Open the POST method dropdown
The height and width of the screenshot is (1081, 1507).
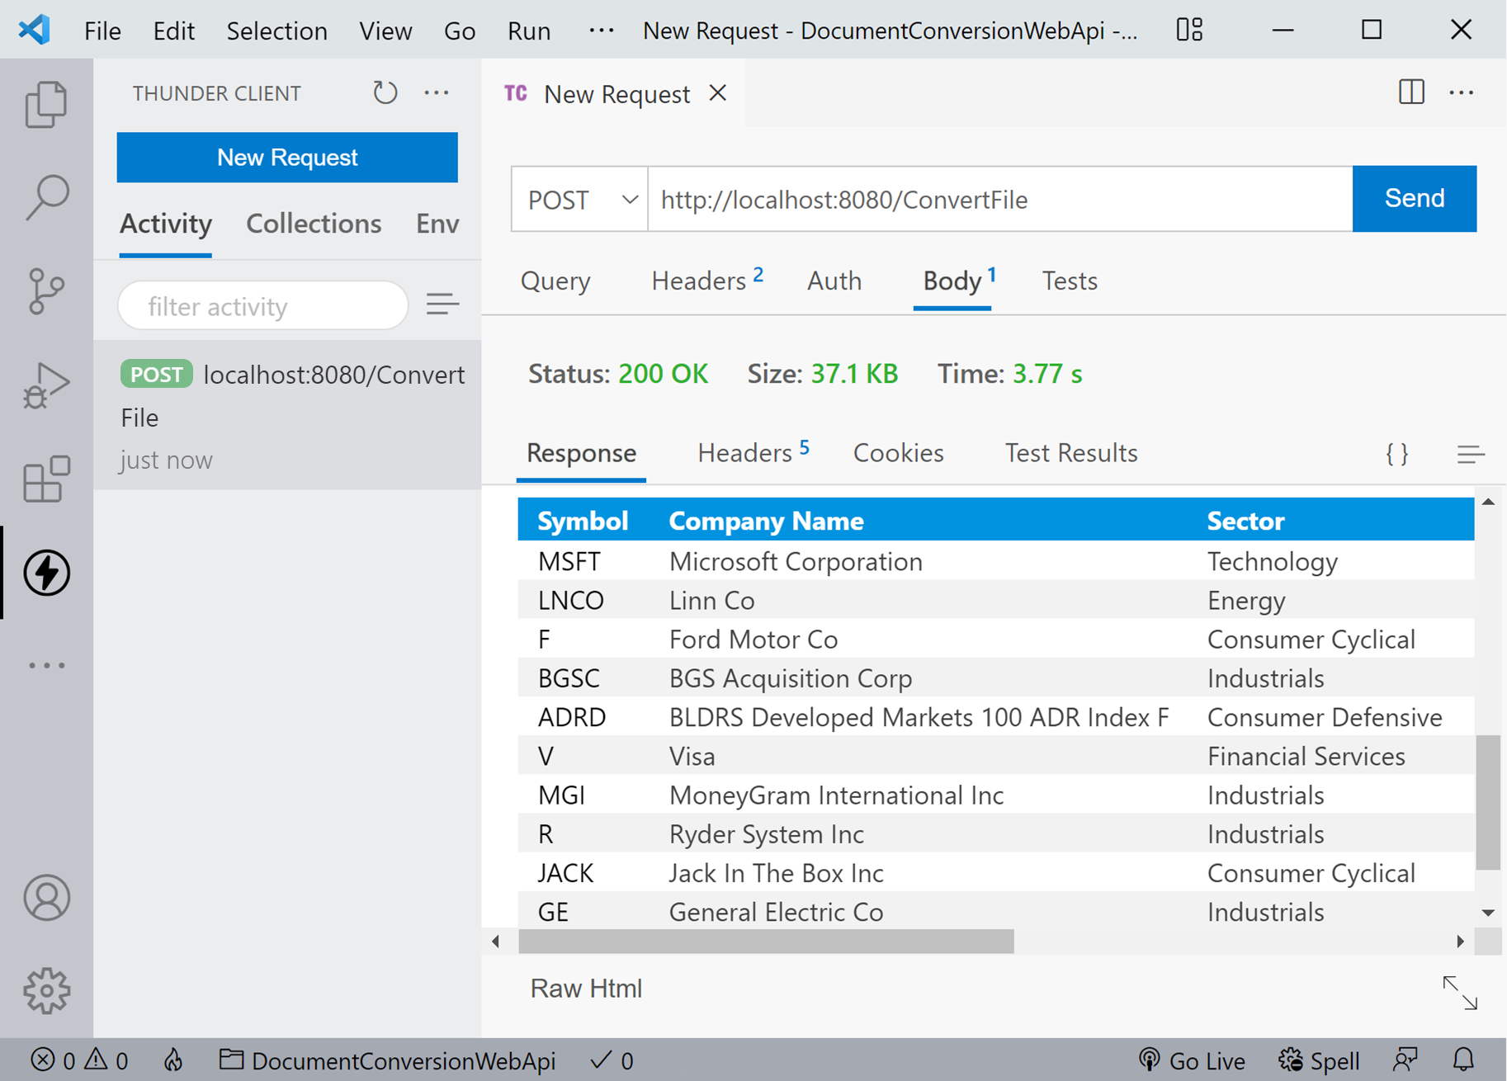tap(580, 200)
